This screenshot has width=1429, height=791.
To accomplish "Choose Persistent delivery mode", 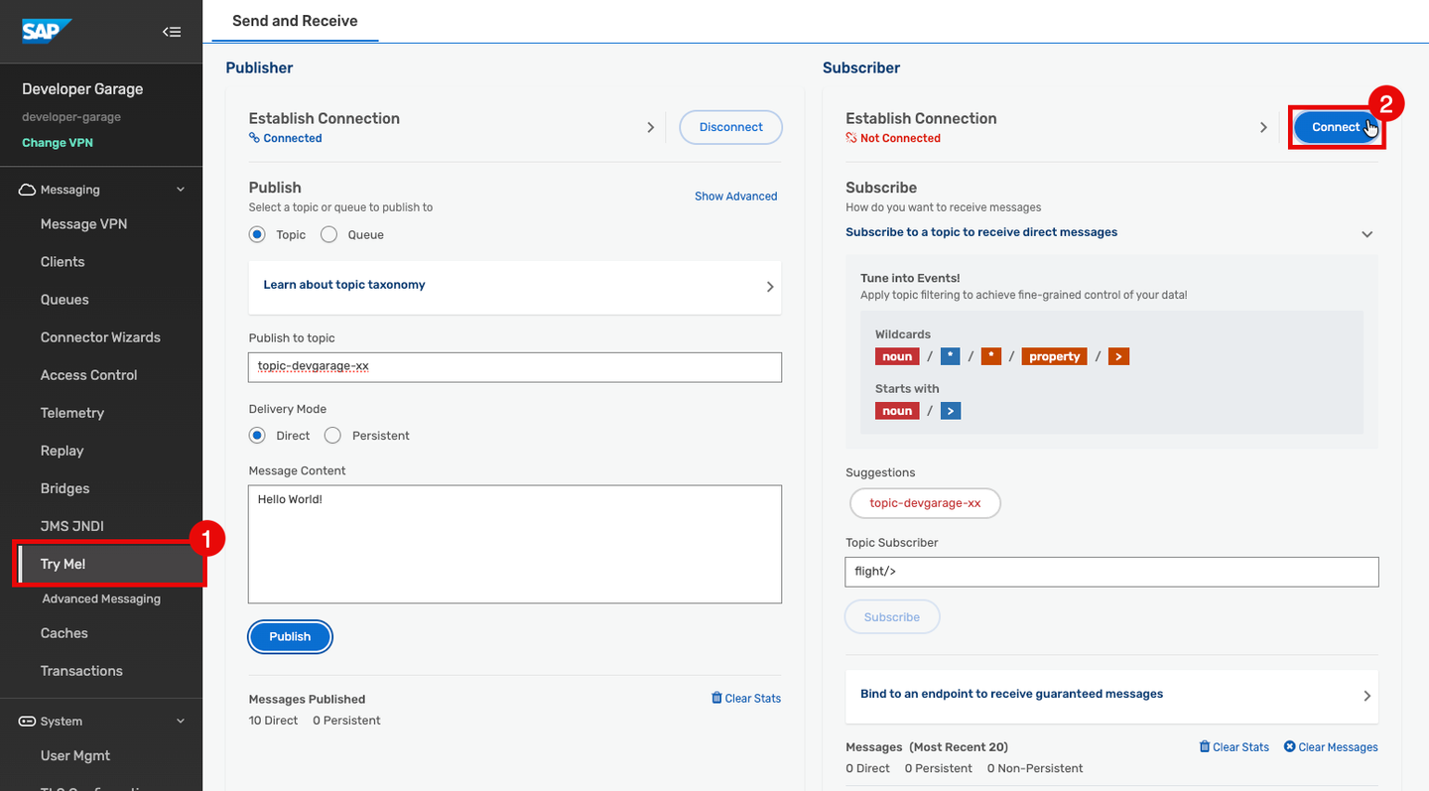I will [332, 435].
